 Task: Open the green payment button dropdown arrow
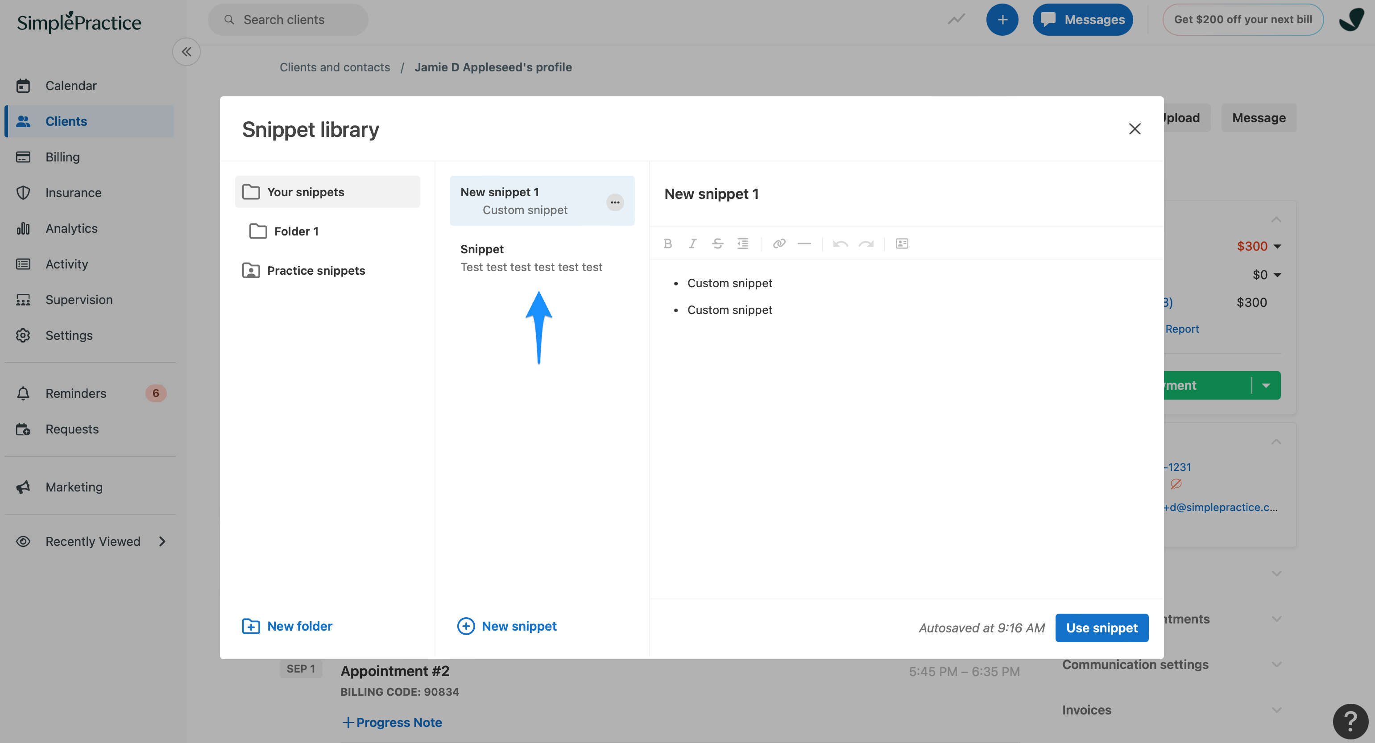[x=1266, y=385]
